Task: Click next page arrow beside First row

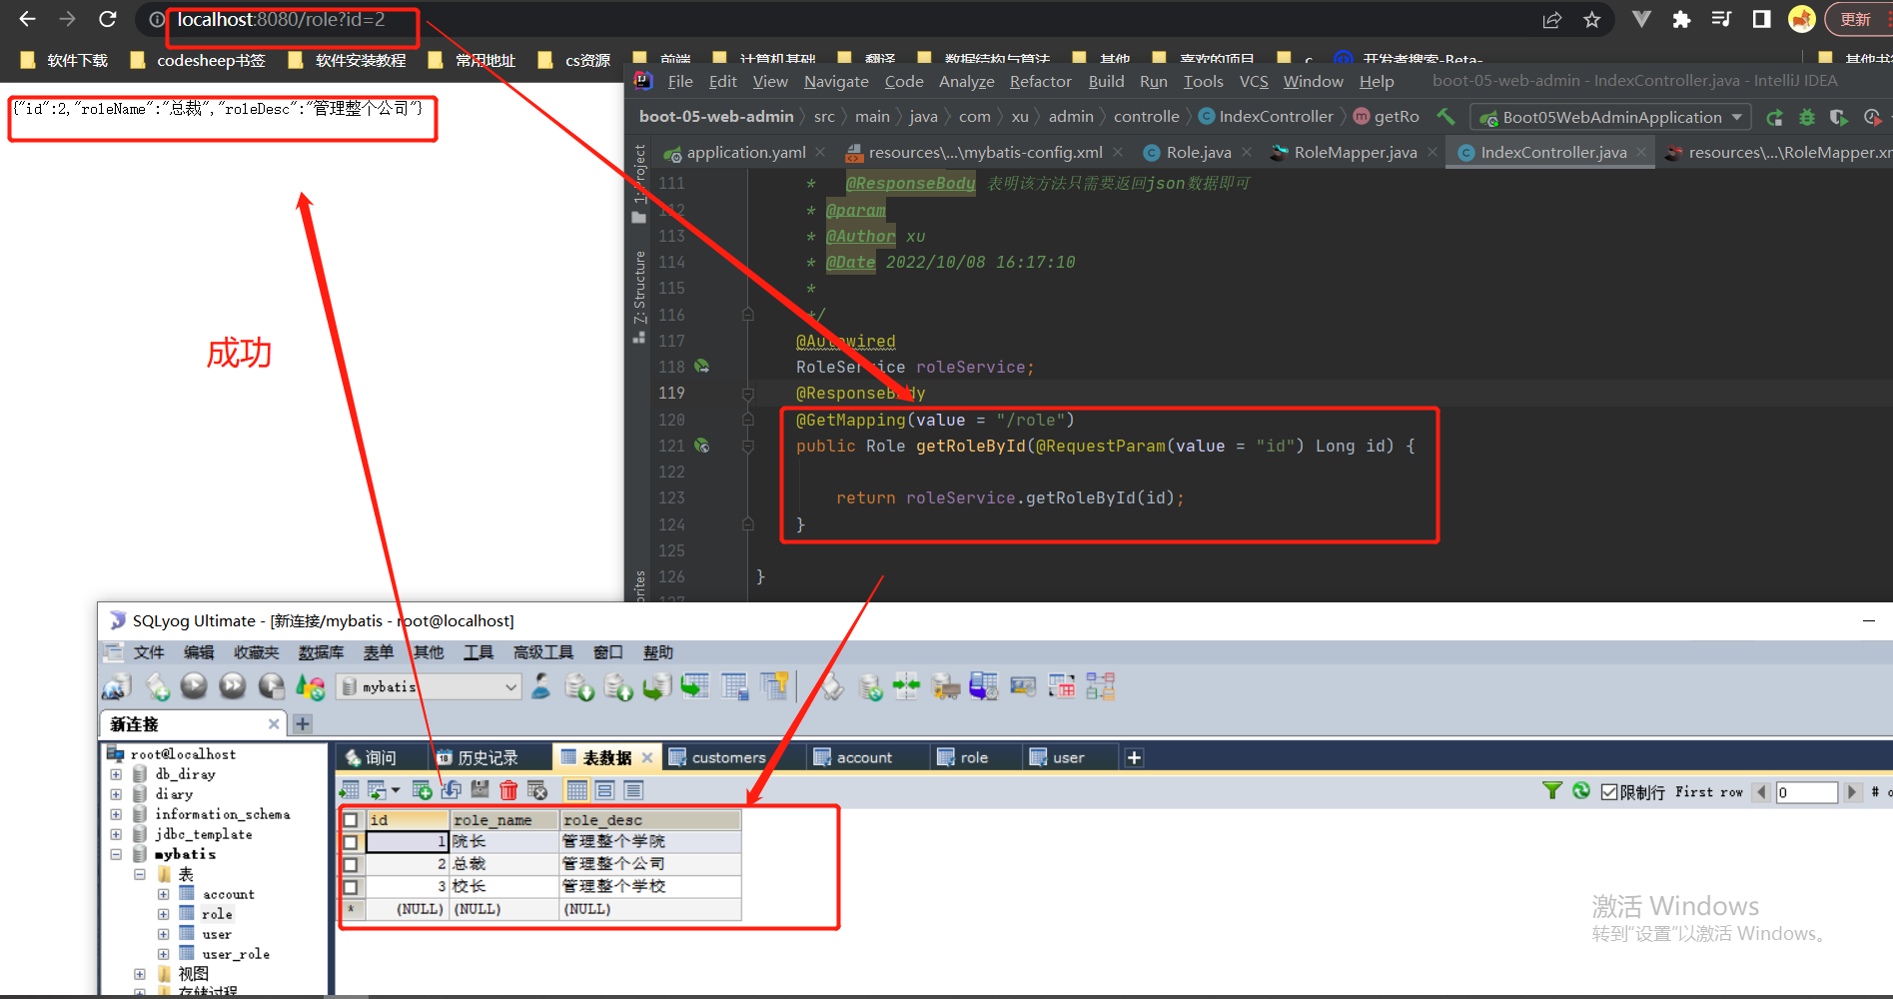Action: (x=1852, y=791)
